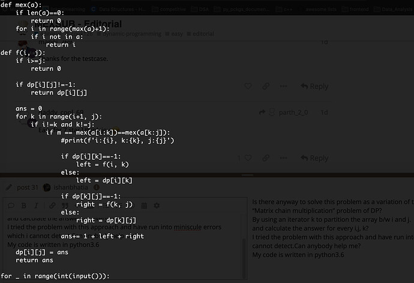
Task: Open the 'competitive' bookmarks folder
Action: [x=169, y=9]
